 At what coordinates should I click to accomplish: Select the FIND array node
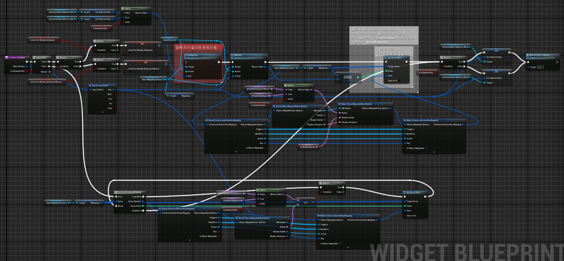348,77
